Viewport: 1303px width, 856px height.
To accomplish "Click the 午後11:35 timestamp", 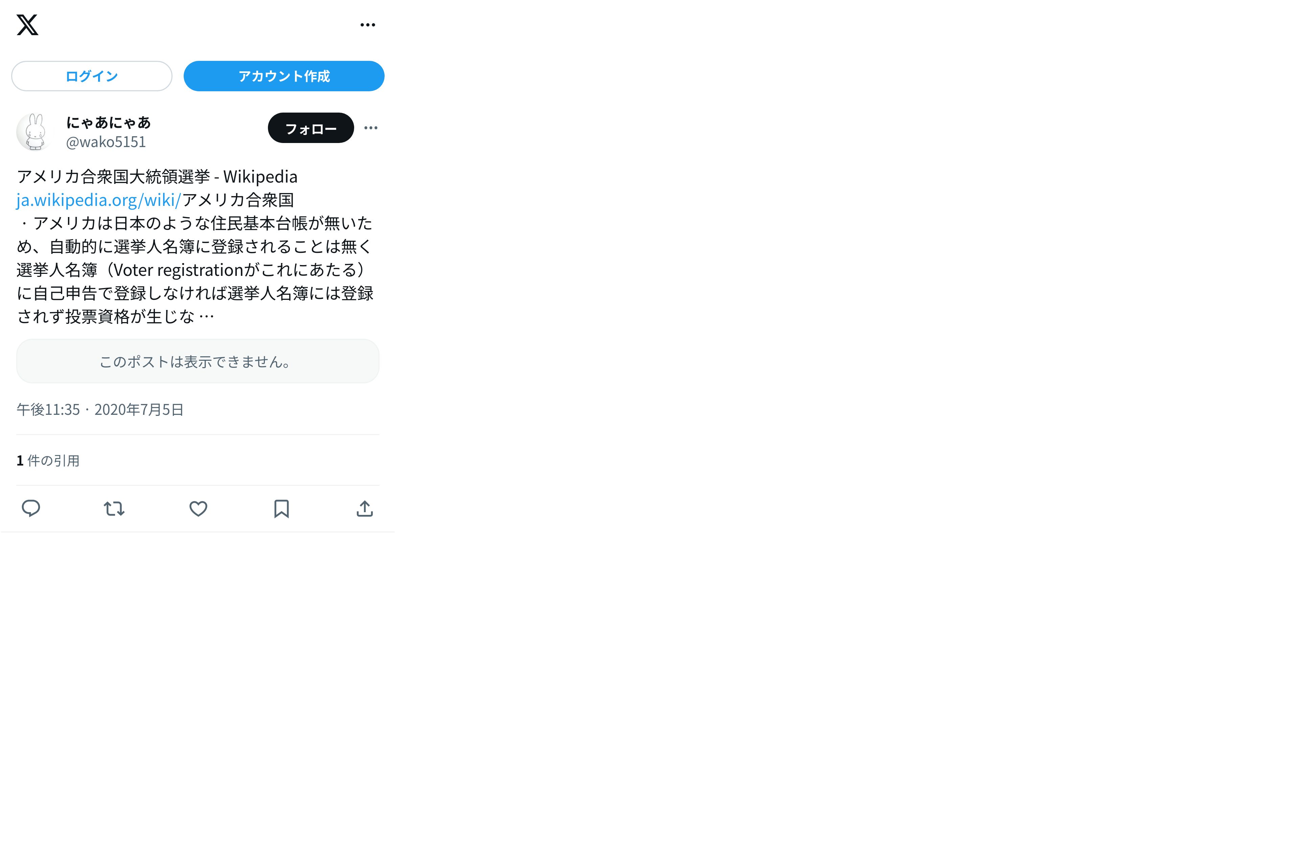I will click(x=48, y=409).
